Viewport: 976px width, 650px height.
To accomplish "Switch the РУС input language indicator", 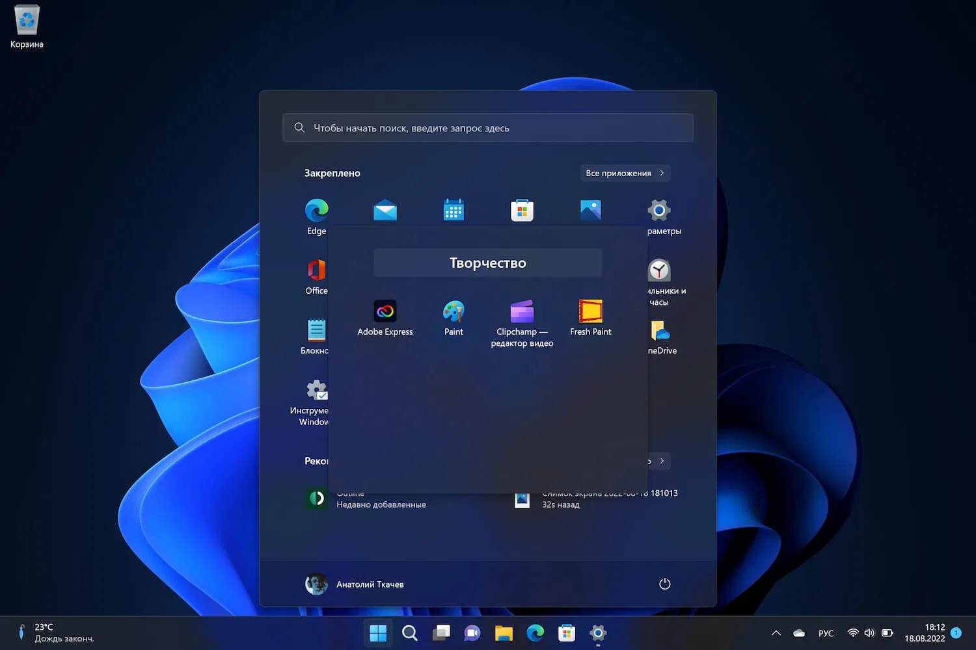I will pyautogui.click(x=826, y=633).
